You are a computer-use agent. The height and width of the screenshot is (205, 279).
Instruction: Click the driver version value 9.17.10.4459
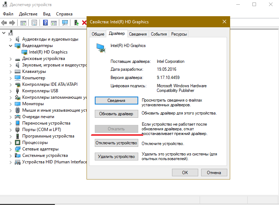click(168, 78)
